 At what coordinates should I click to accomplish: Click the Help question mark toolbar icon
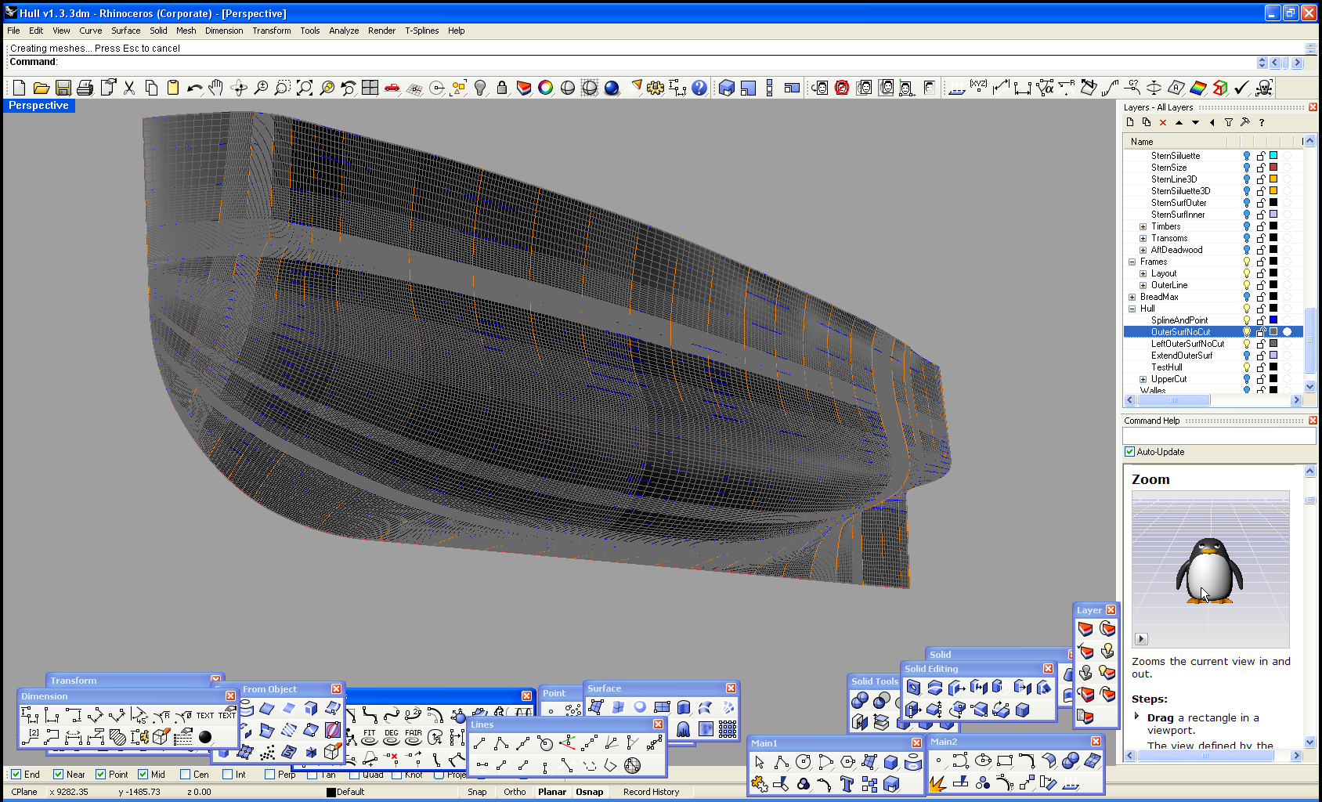coord(699,88)
